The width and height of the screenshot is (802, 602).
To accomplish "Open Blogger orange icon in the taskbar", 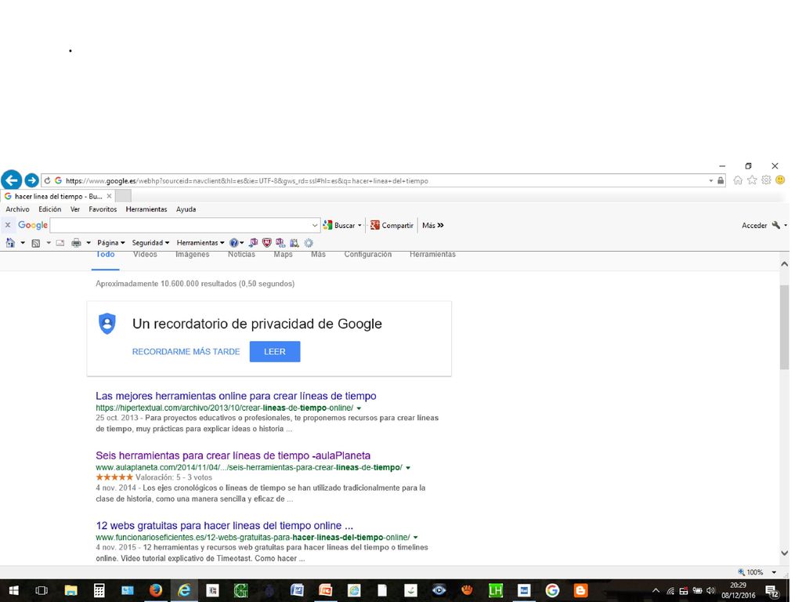I will 580,591.
